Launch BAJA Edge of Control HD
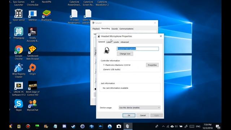 coord(32,88)
